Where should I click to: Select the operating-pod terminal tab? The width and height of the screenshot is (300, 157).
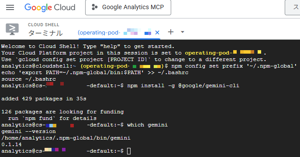(114, 33)
